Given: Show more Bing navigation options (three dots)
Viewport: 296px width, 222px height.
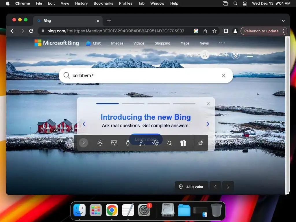Looking at the screenshot, I should [222, 43].
